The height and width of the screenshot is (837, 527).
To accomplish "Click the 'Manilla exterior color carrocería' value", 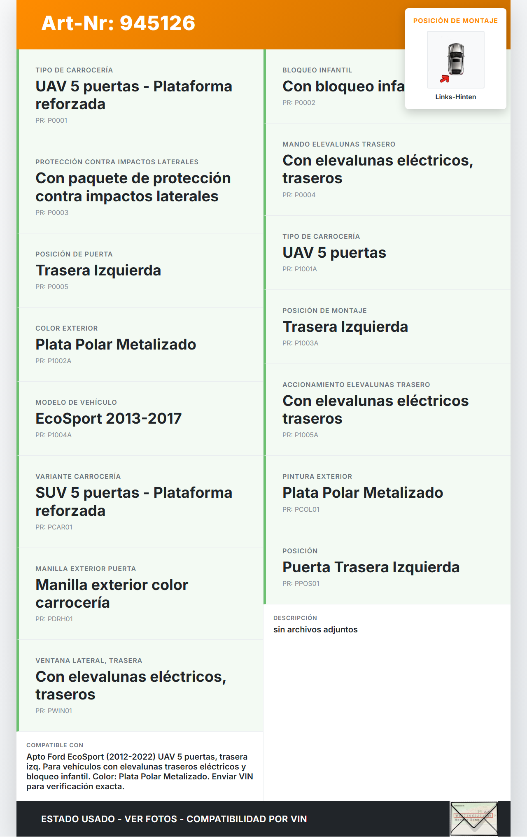I will [112, 594].
